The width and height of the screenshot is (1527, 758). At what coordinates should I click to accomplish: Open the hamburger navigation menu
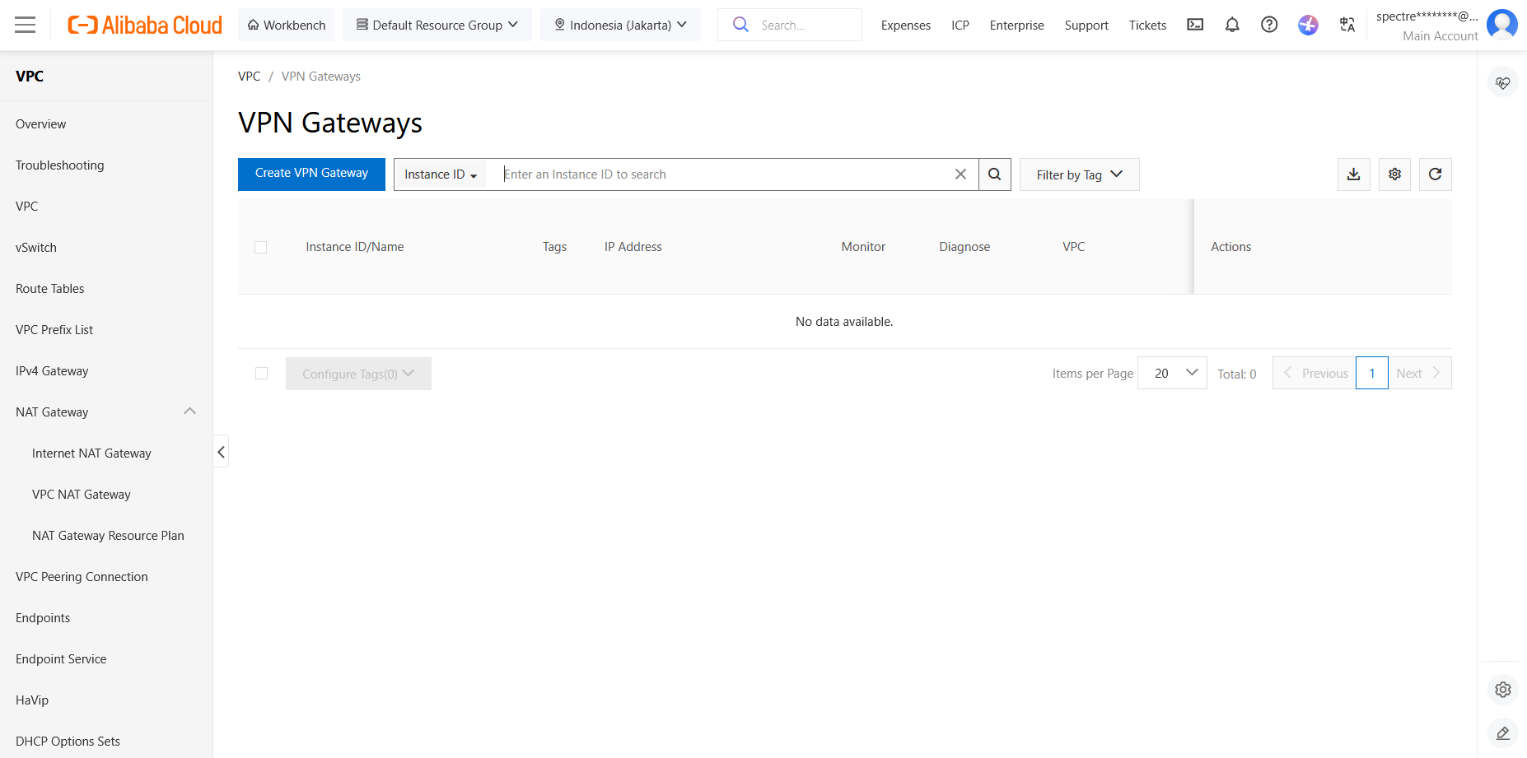pyautogui.click(x=26, y=25)
